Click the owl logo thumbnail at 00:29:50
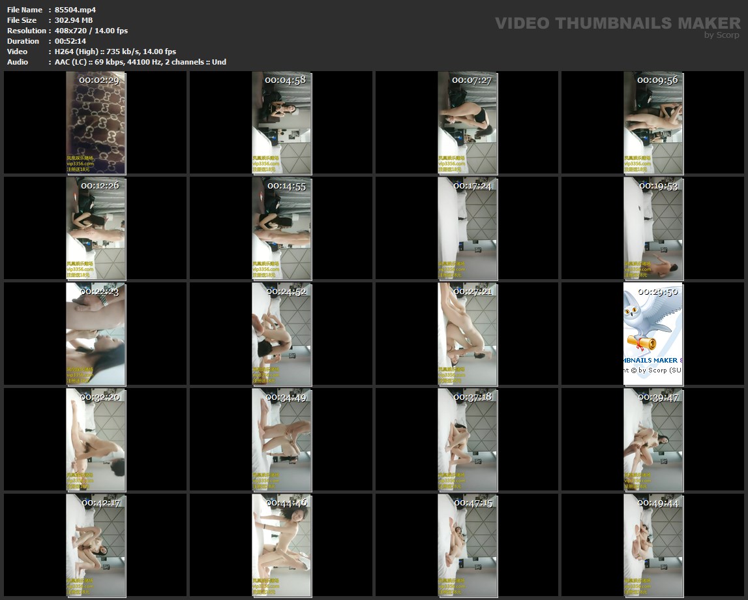The width and height of the screenshot is (748, 600). [653, 333]
